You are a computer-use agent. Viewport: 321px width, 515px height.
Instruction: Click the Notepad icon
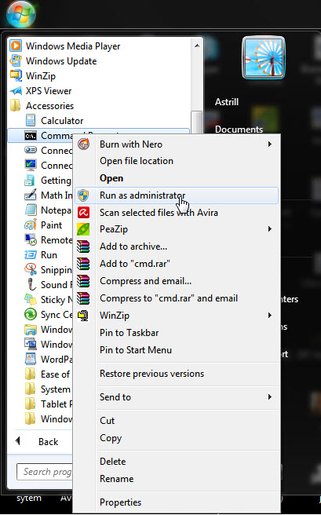tap(31, 210)
